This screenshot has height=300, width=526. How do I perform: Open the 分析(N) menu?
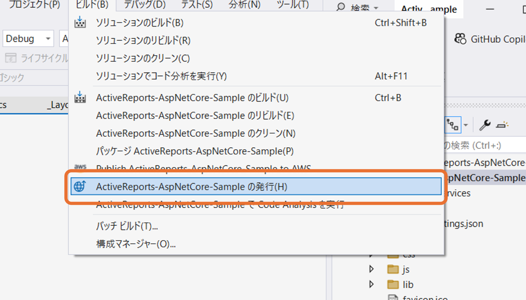(244, 5)
